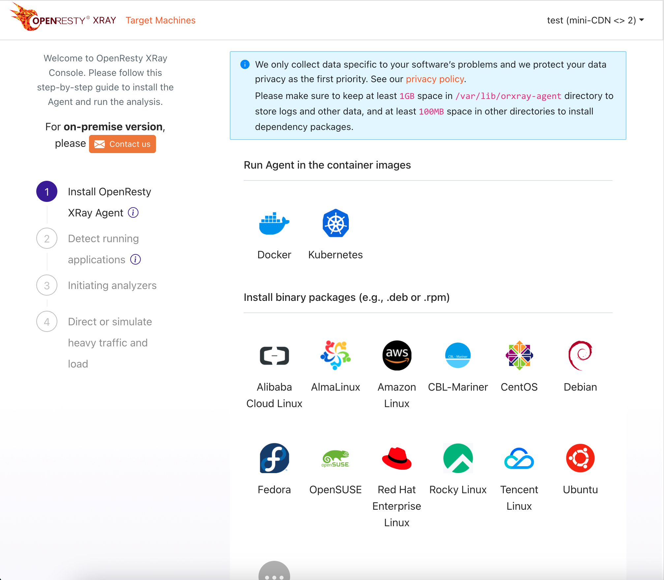
Task: Select step 3 circle in the guide
Action: tap(47, 285)
